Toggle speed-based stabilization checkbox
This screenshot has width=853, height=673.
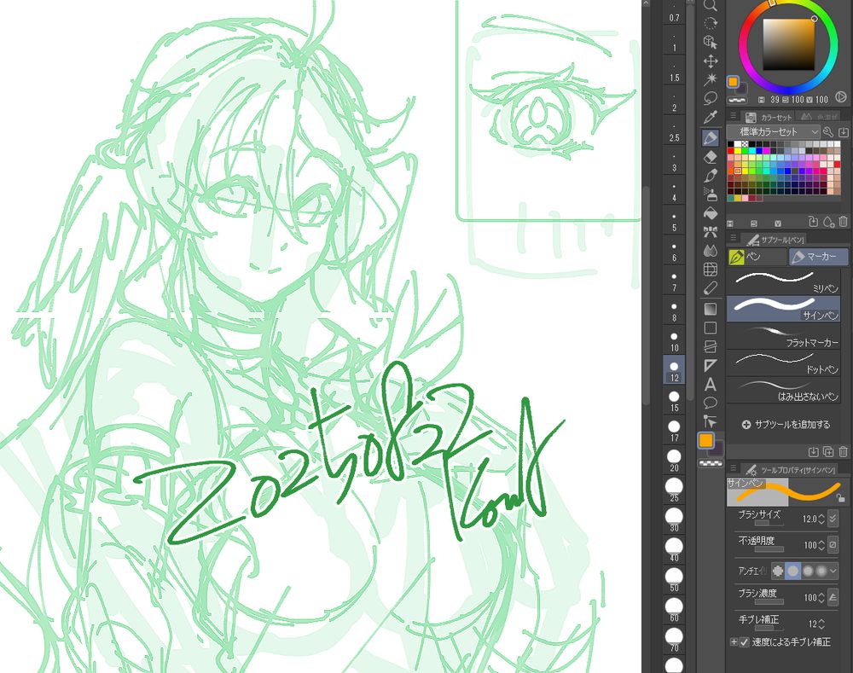click(x=744, y=642)
